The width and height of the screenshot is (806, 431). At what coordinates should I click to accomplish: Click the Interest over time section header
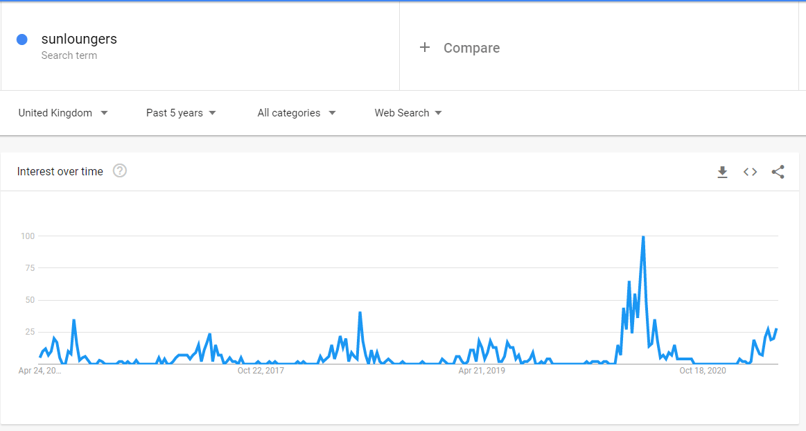coord(60,171)
